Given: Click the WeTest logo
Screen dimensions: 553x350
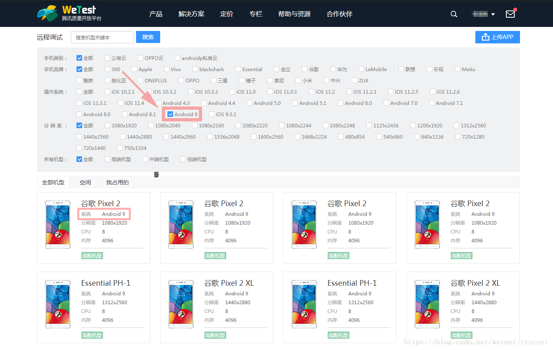Looking at the screenshot, I should pos(69,13).
